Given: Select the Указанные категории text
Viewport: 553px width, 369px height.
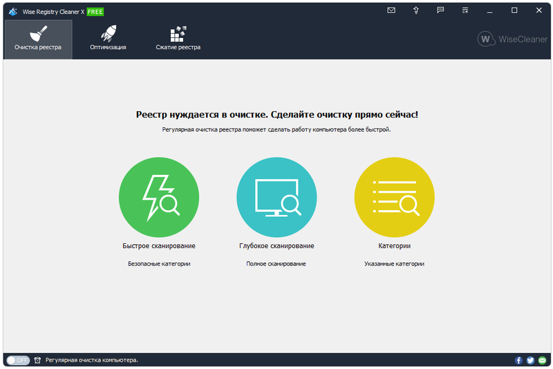Looking at the screenshot, I should click(394, 264).
